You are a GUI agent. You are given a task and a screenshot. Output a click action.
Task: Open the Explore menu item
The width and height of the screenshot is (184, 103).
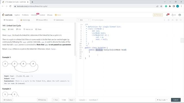(17, 15)
